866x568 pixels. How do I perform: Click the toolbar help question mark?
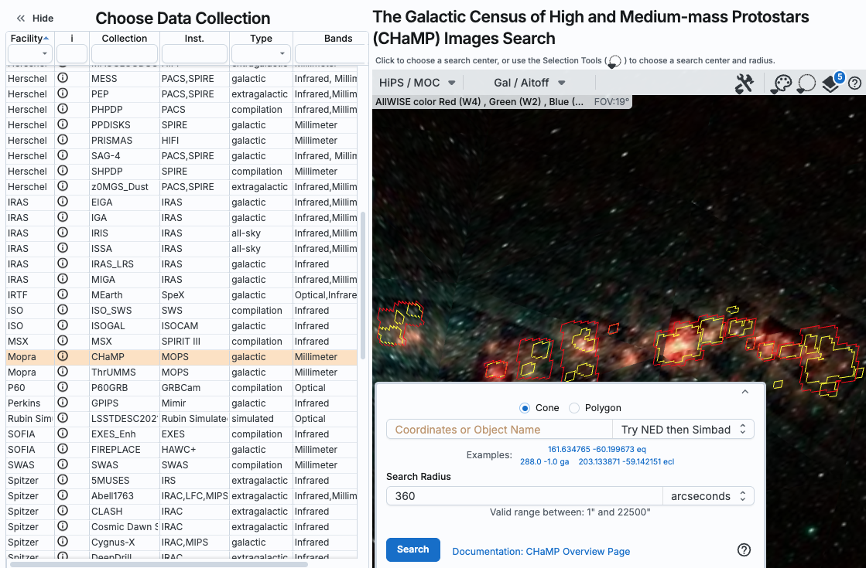854,83
